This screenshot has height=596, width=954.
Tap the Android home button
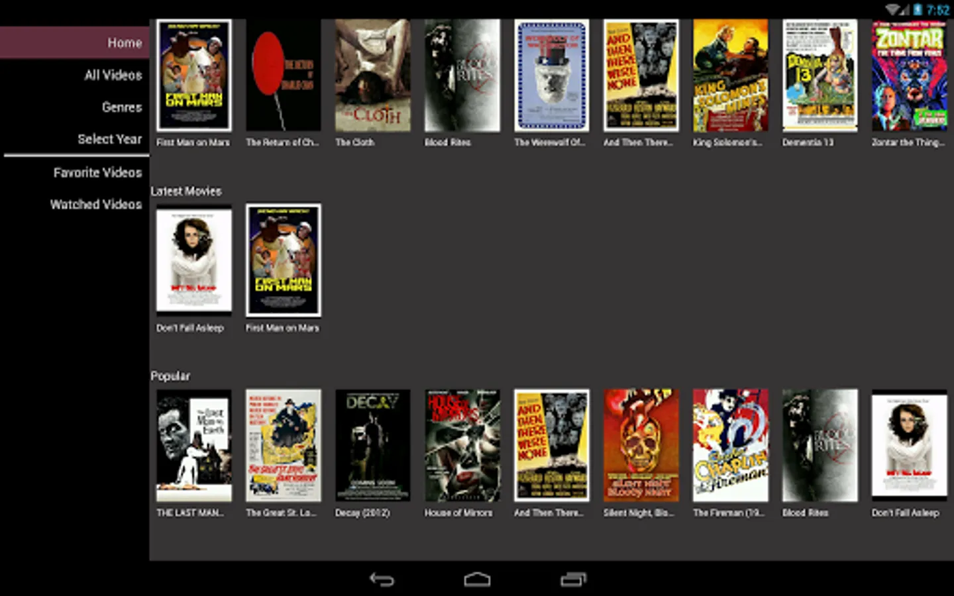(477, 579)
